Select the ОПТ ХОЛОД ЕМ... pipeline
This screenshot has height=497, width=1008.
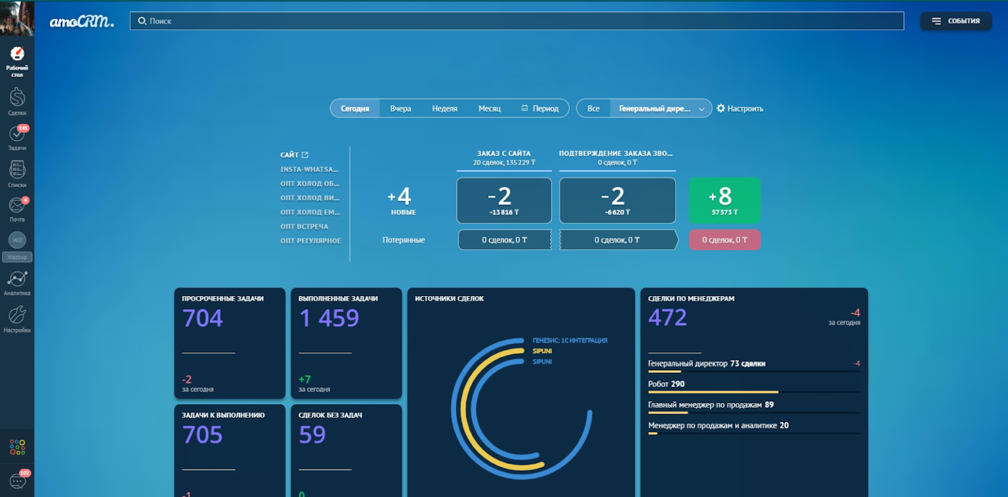click(310, 212)
